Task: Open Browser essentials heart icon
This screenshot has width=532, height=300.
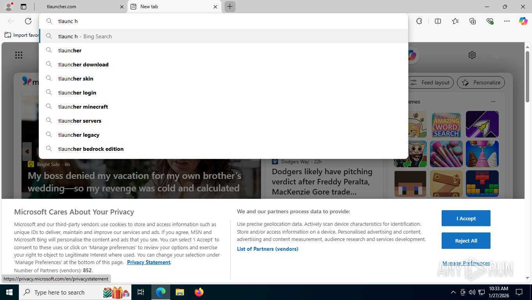Action: click(490, 21)
